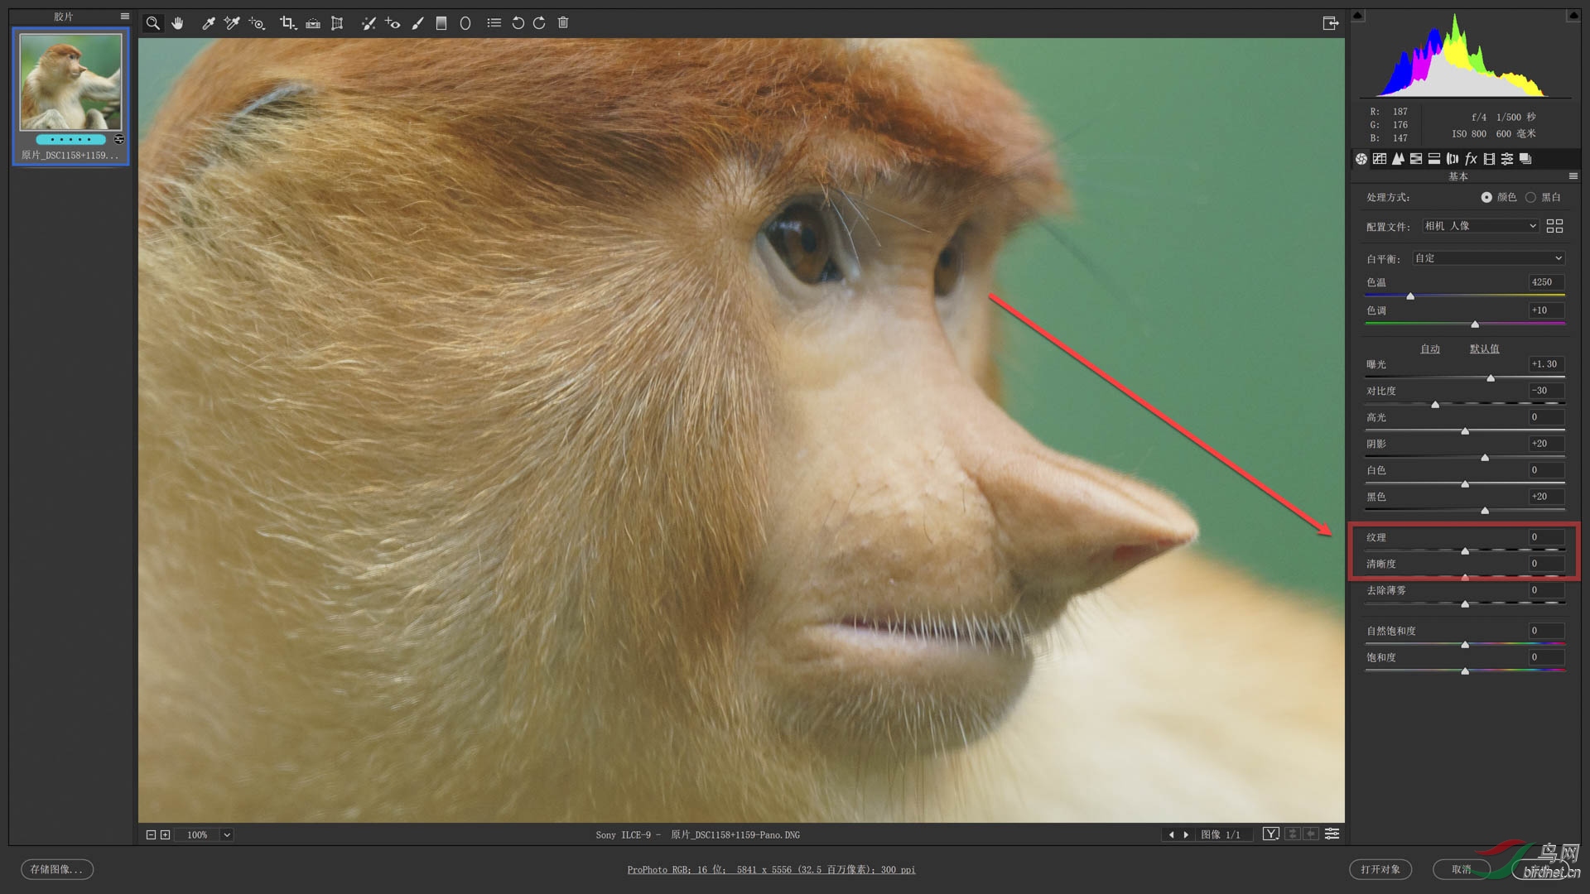The image size is (1590, 894).
Task: Expand the 100% zoom level dropdown
Action: (227, 834)
